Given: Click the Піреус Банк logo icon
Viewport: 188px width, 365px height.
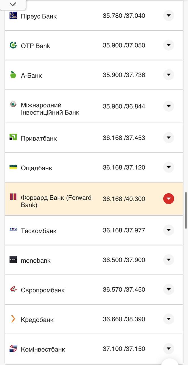Looking at the screenshot, I should [x=13, y=15].
